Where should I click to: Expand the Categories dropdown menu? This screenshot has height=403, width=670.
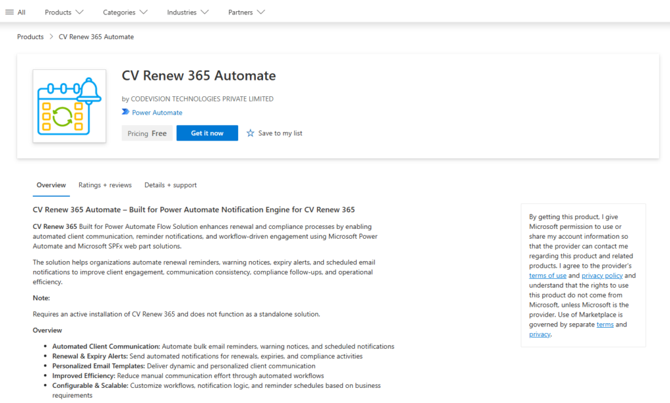coord(125,12)
